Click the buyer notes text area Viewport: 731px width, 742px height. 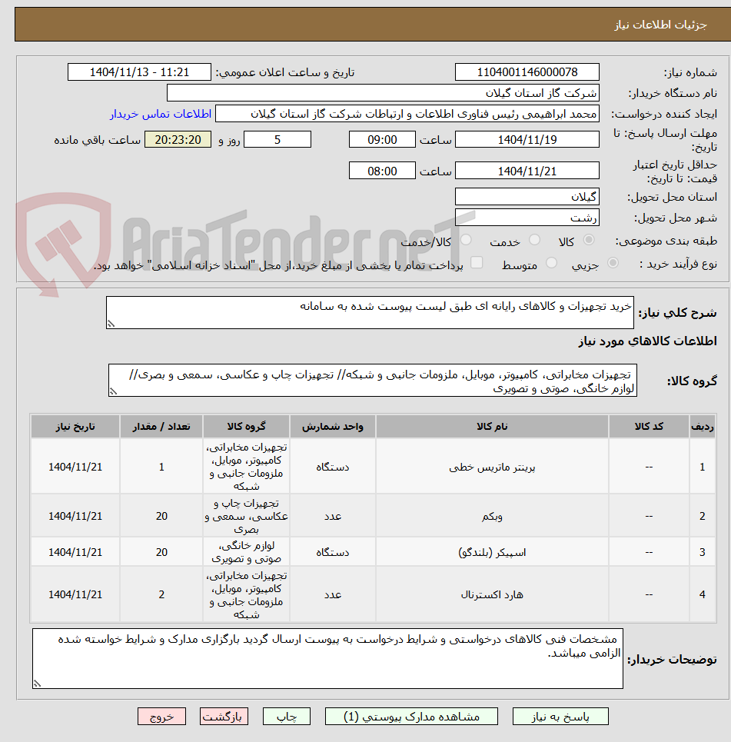click(x=327, y=658)
